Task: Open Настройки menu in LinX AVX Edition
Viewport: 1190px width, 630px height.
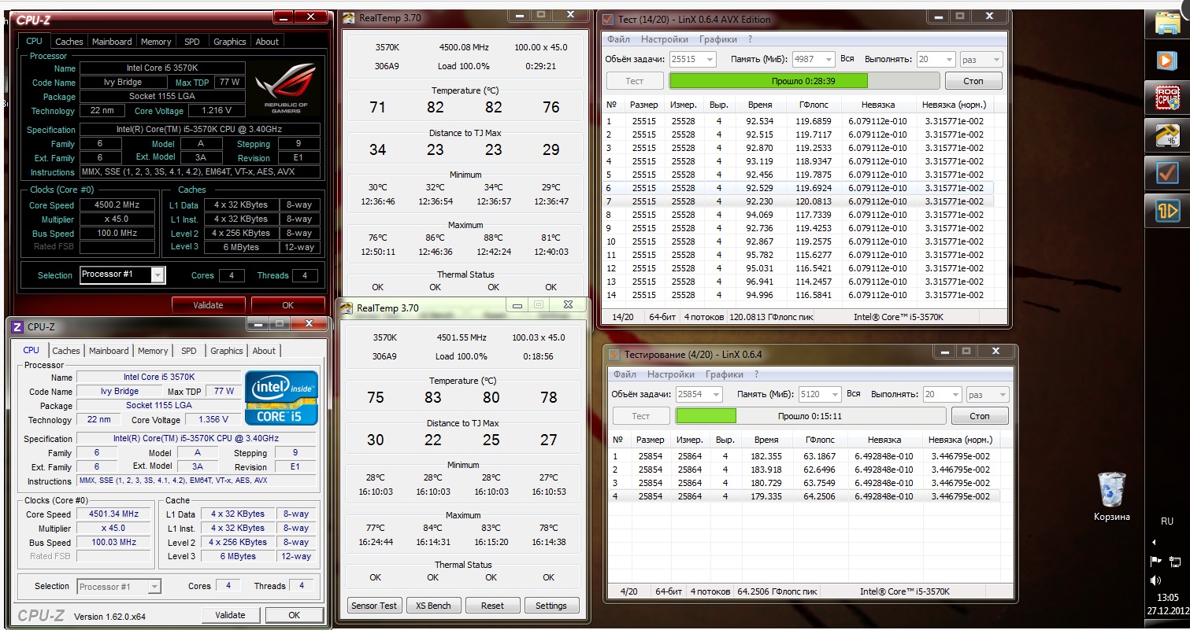Action: coord(664,39)
